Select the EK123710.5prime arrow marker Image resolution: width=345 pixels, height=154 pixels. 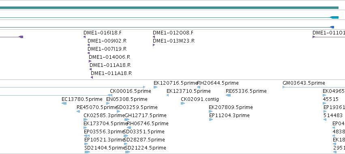click(x=168, y=95)
